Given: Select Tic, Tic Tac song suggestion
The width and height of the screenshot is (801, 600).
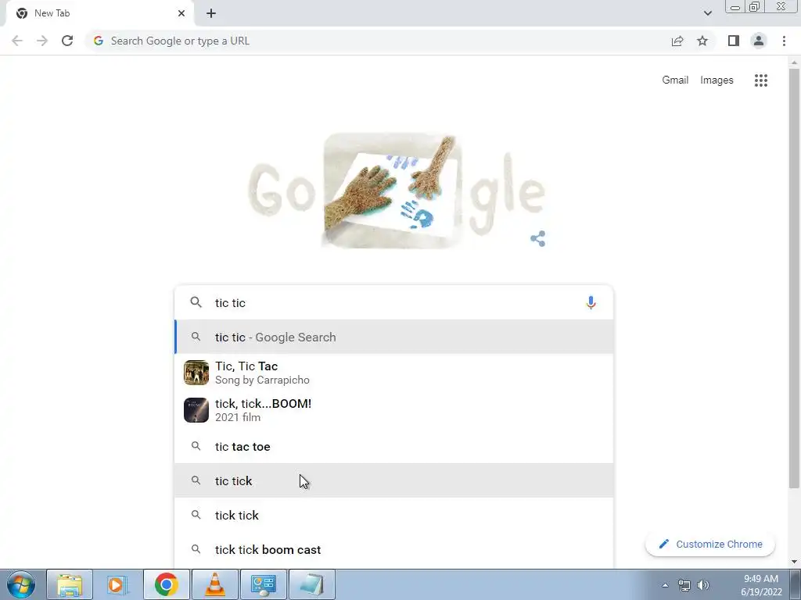Looking at the screenshot, I should pyautogui.click(x=394, y=373).
